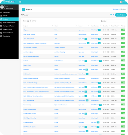Sort table by Priority column
The height and width of the screenshot is (135, 128).
[123, 26]
